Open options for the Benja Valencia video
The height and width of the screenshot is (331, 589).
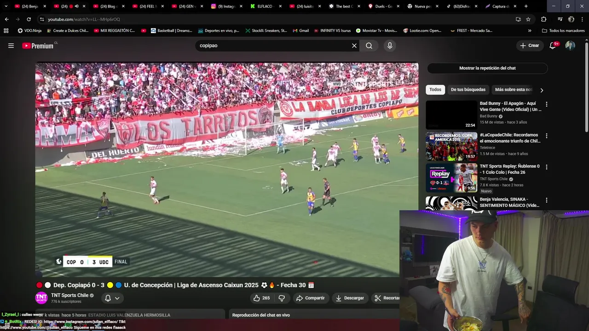point(546,200)
